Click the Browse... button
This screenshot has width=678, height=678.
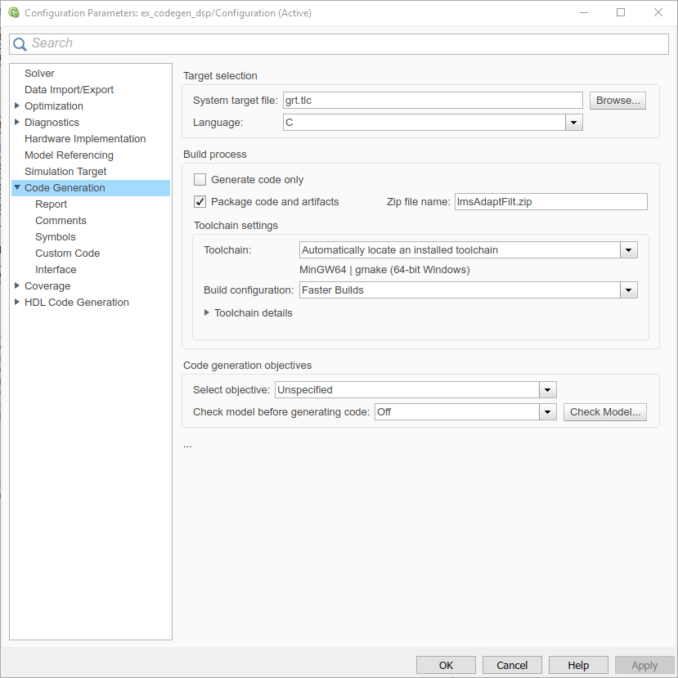pos(617,101)
